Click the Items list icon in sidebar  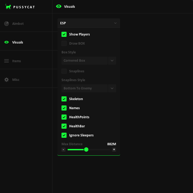point(7,61)
